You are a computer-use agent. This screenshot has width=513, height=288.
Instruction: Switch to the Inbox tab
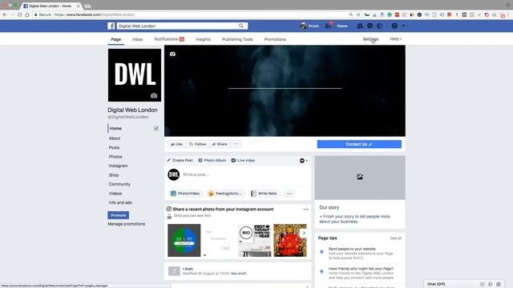[x=137, y=39]
